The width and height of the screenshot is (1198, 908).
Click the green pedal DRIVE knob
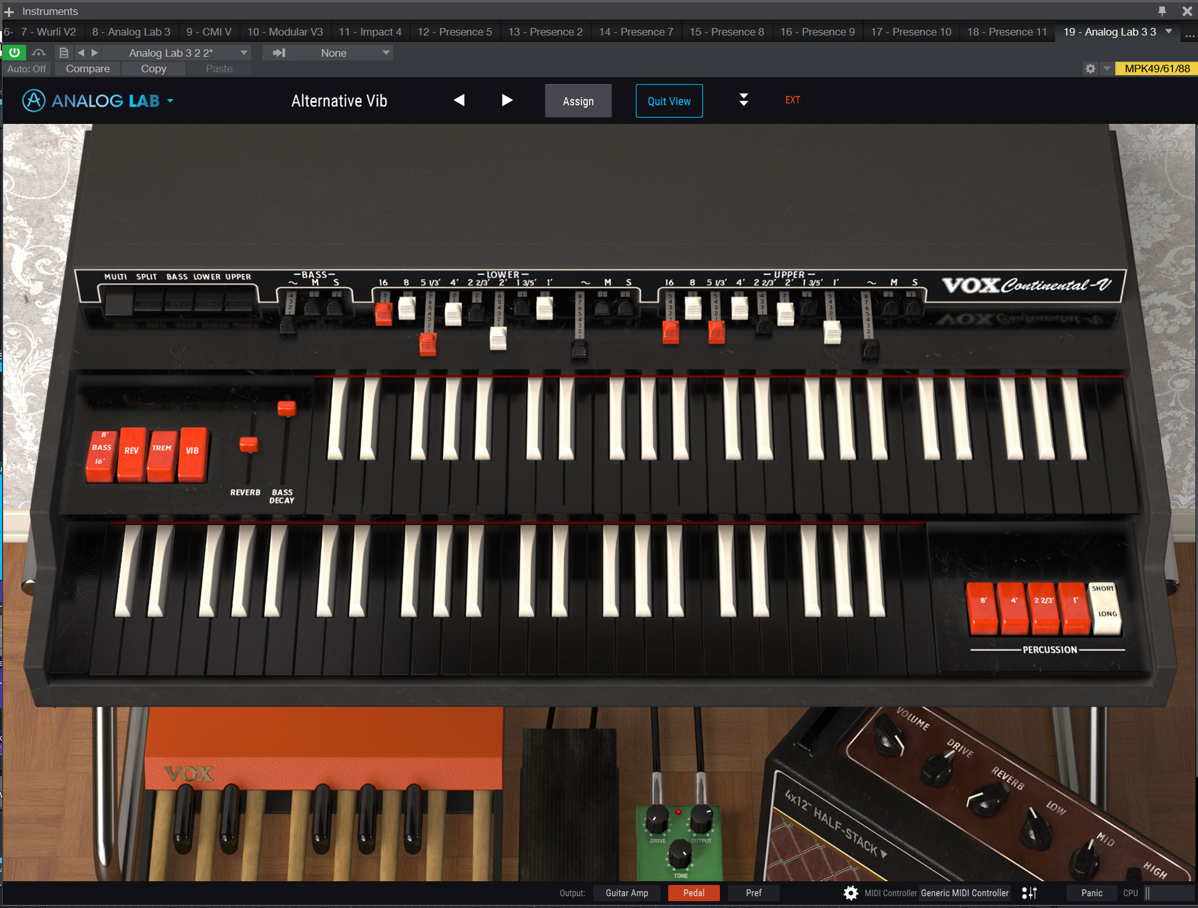[x=656, y=819]
